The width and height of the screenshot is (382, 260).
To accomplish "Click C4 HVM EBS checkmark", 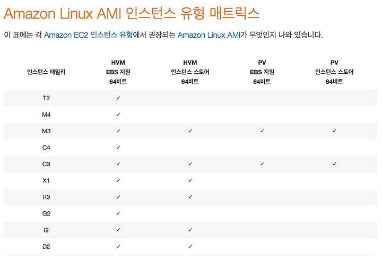I will click(x=118, y=148).
